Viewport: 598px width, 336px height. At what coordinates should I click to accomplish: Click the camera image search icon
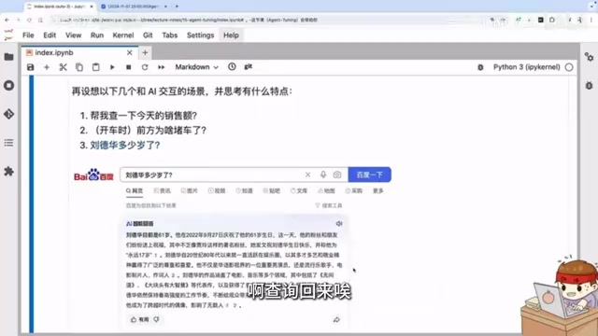(337, 175)
